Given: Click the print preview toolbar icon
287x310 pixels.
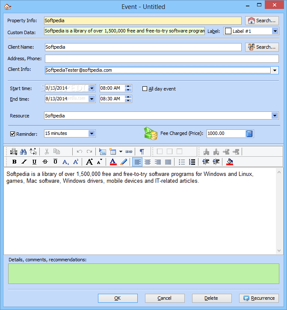Looking at the screenshot, I should click(14, 152).
